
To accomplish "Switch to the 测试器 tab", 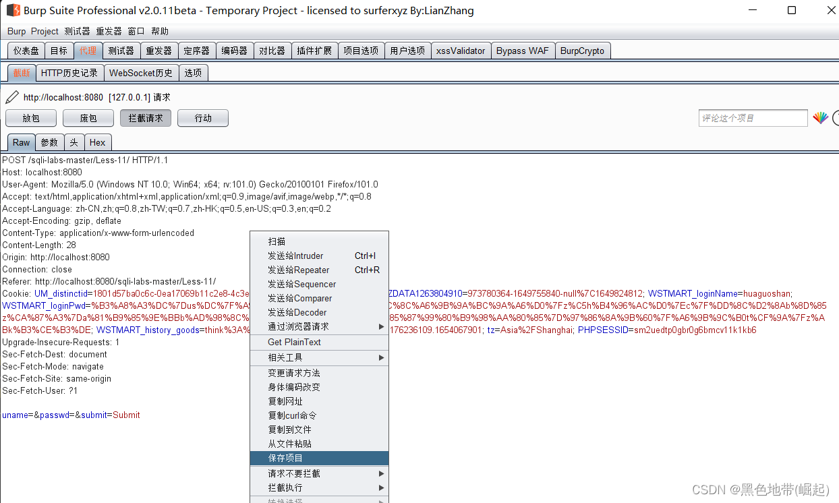I will [x=121, y=51].
